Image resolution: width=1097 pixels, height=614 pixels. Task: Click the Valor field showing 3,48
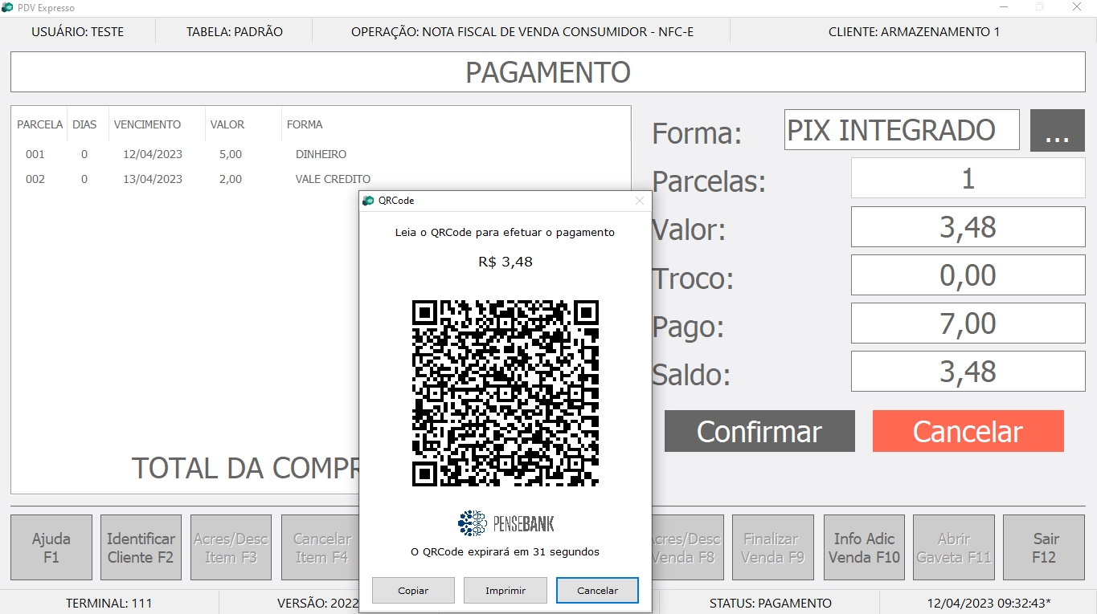[x=968, y=227]
